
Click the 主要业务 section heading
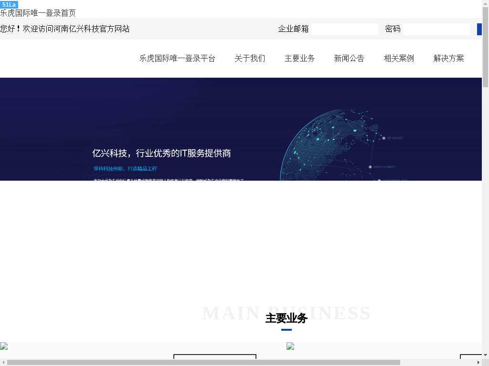pyautogui.click(x=287, y=318)
